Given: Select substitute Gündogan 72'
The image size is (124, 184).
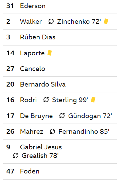Looking at the screenshot, I should pos(90,116).
